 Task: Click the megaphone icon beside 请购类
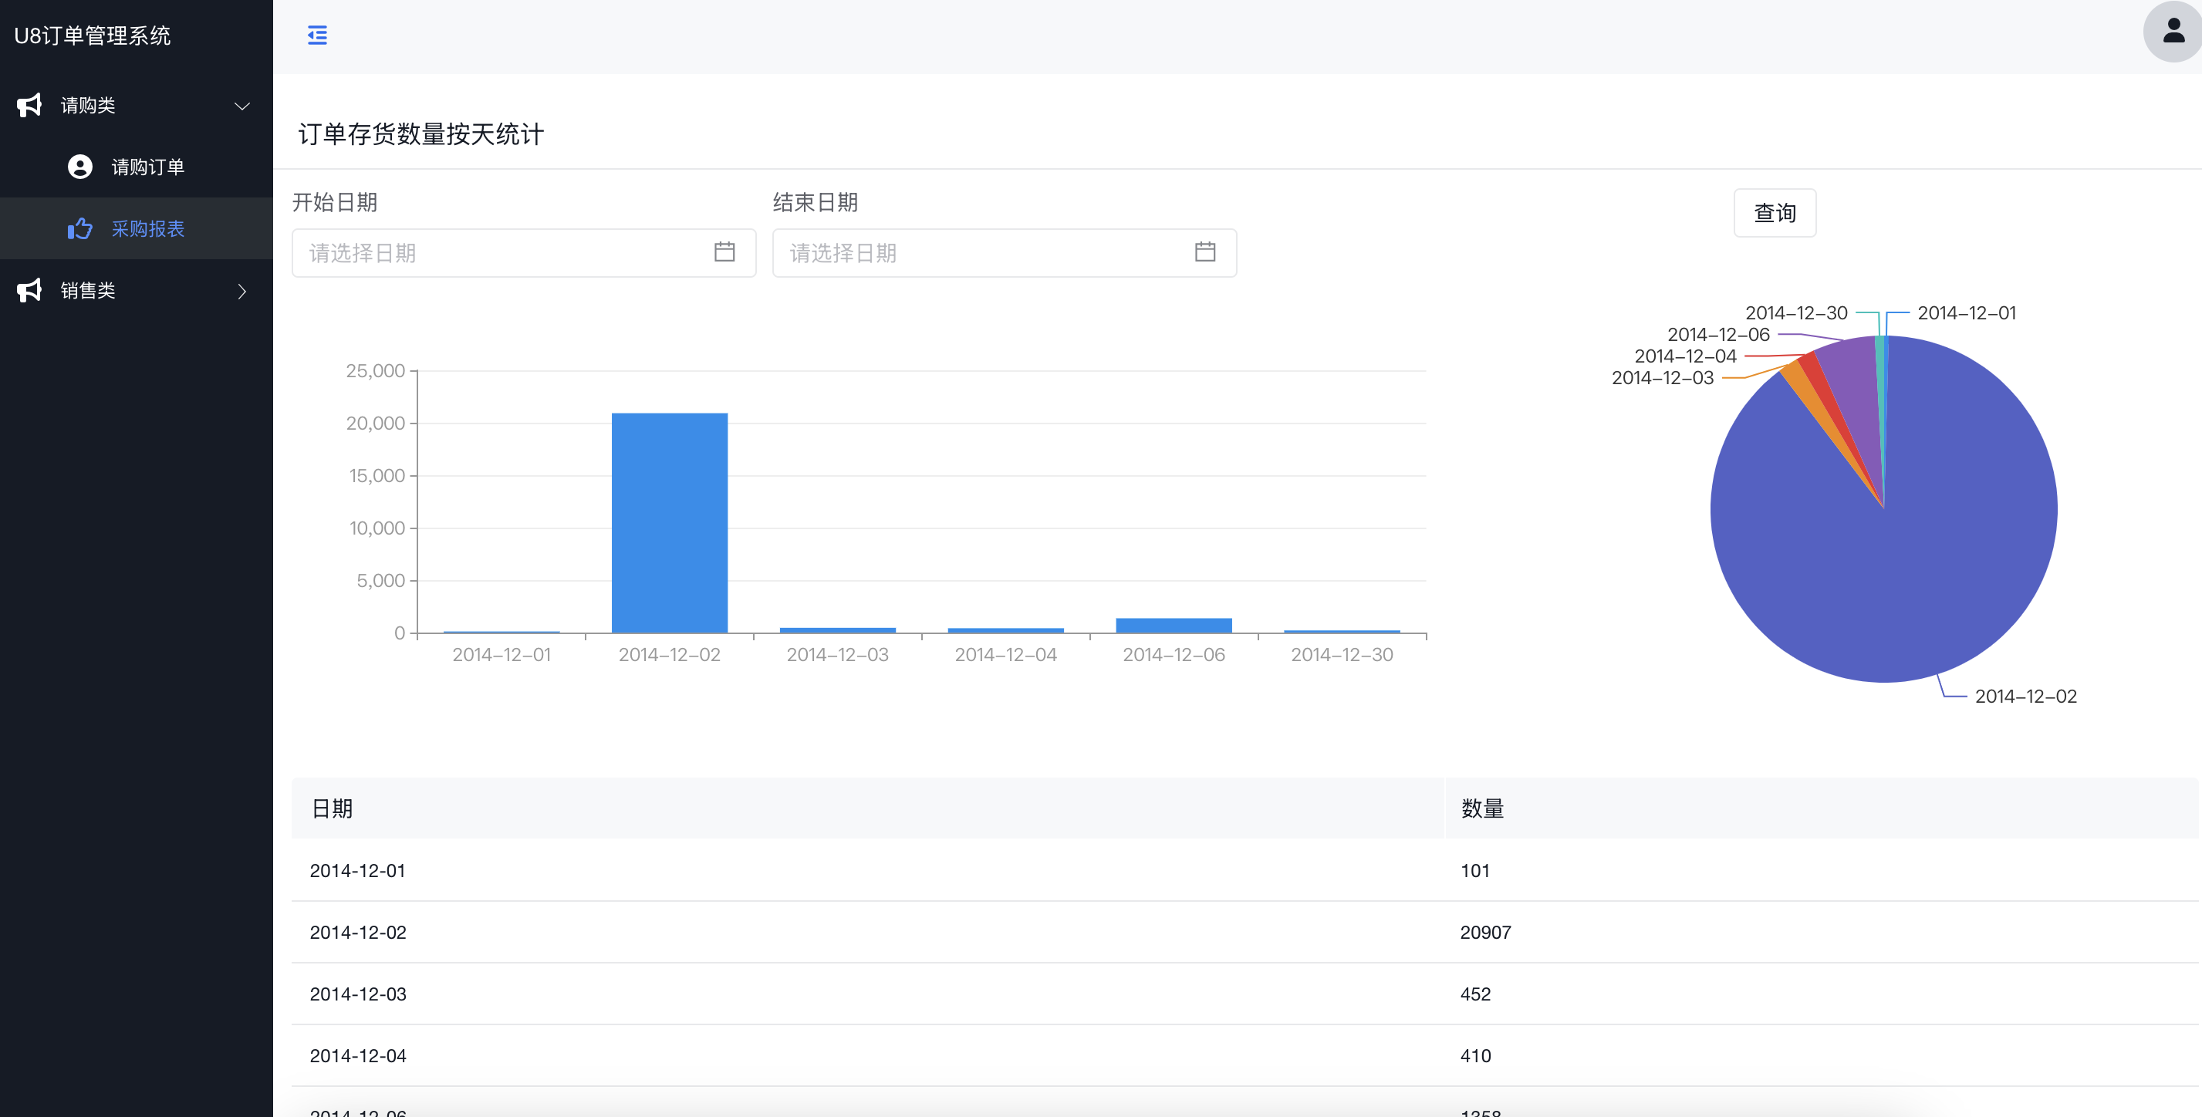(x=30, y=105)
